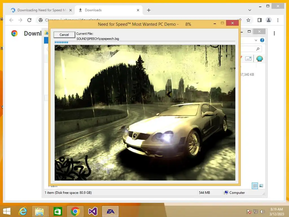Open File Explorer from taskbar
The height and width of the screenshot is (217, 289).
coord(40,211)
